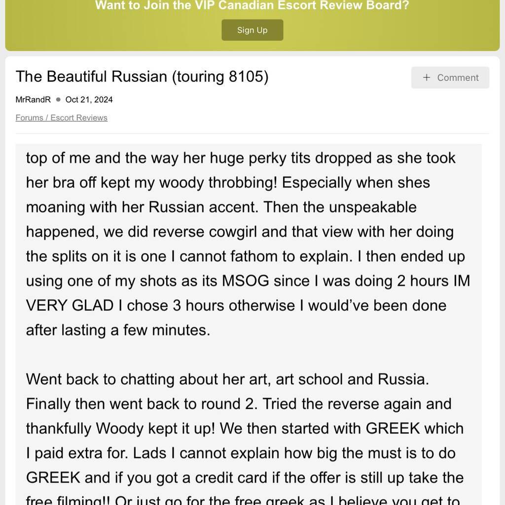This screenshot has width=505, height=505.
Task: Open the MrRandR author profile
Action: pyautogui.click(x=33, y=99)
